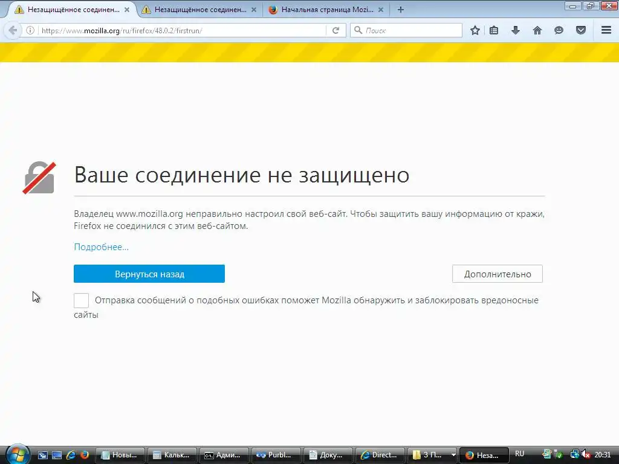Close the second 'Незащищённое соединение' tab
This screenshot has width=619, height=464.
click(x=254, y=10)
